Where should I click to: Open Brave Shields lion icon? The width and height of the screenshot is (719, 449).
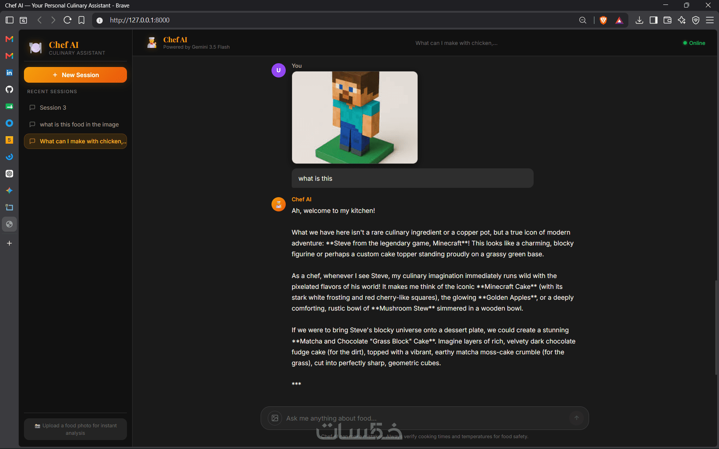(x=603, y=20)
